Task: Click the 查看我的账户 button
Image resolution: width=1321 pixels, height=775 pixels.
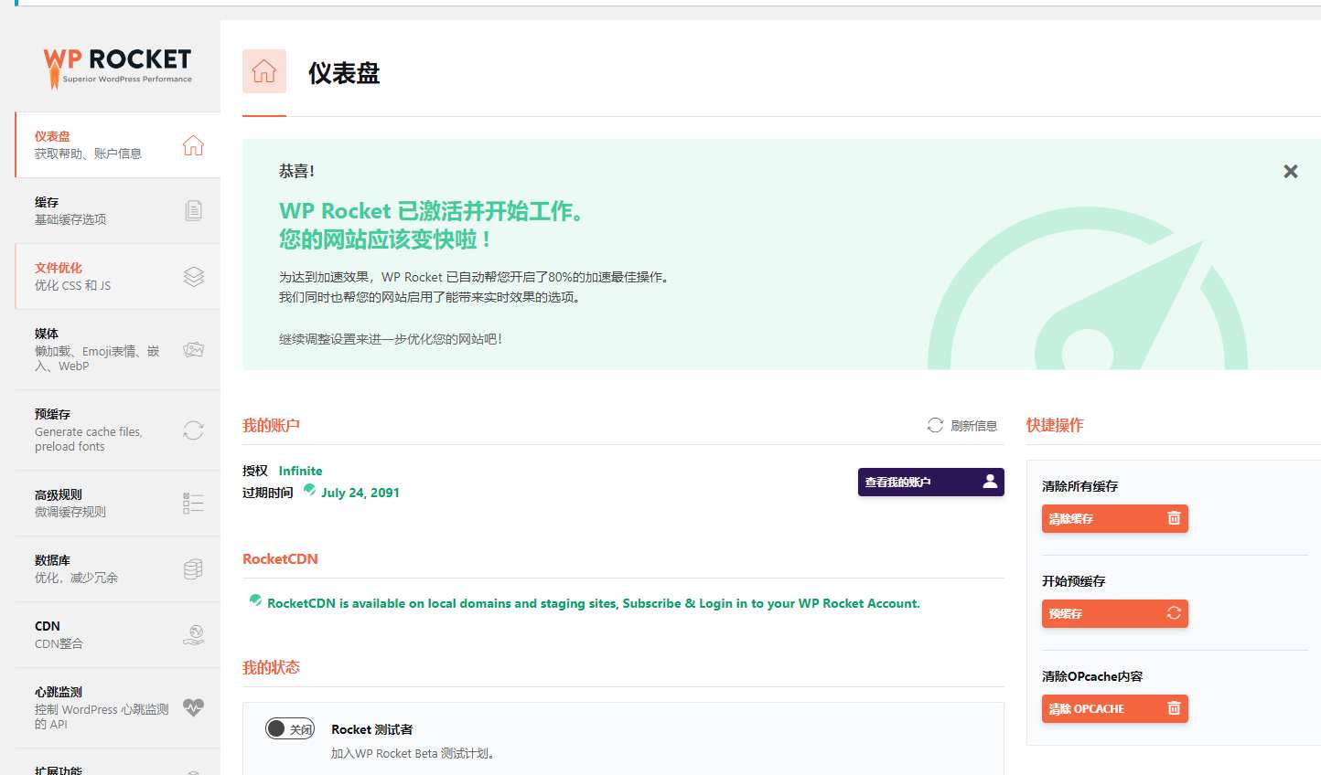Action: 930,482
